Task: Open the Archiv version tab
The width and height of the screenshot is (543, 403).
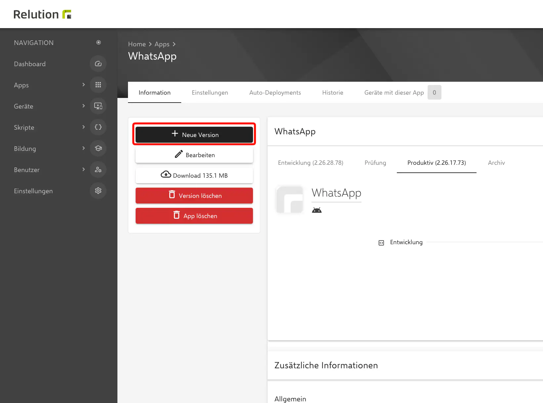Action: tap(496, 163)
